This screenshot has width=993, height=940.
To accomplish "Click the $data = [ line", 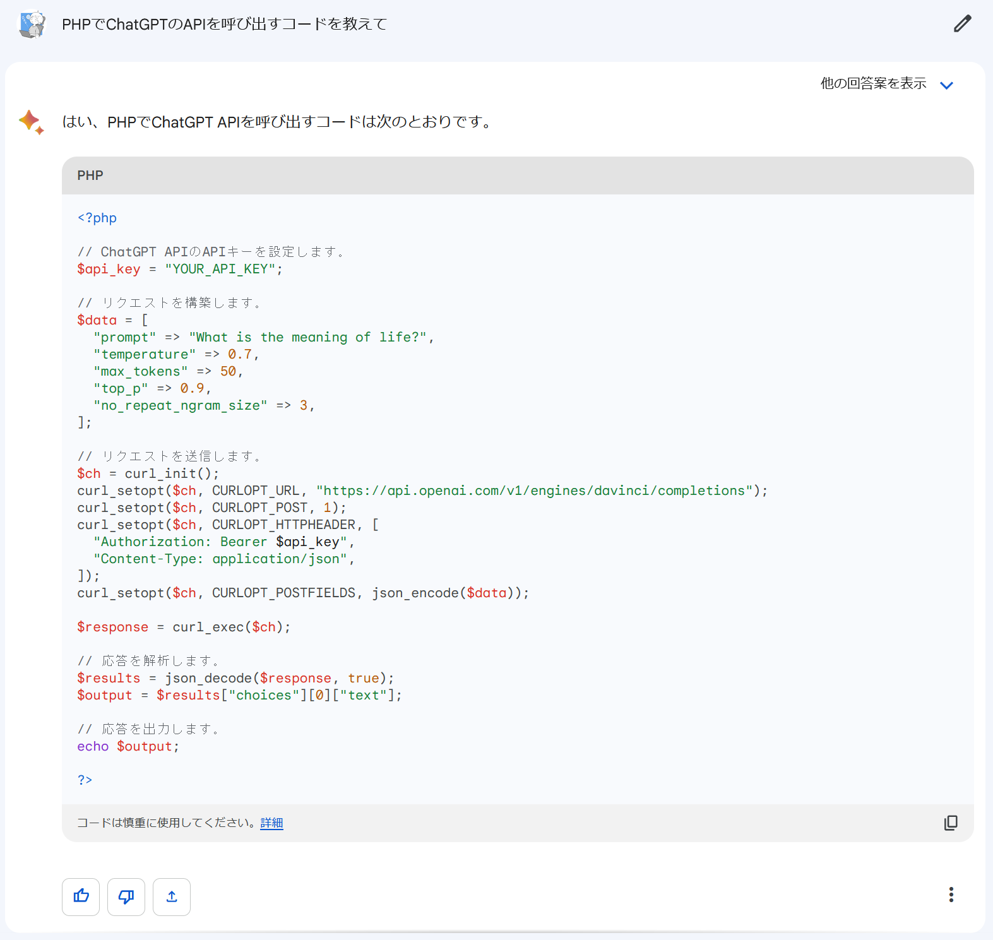I will click(112, 320).
